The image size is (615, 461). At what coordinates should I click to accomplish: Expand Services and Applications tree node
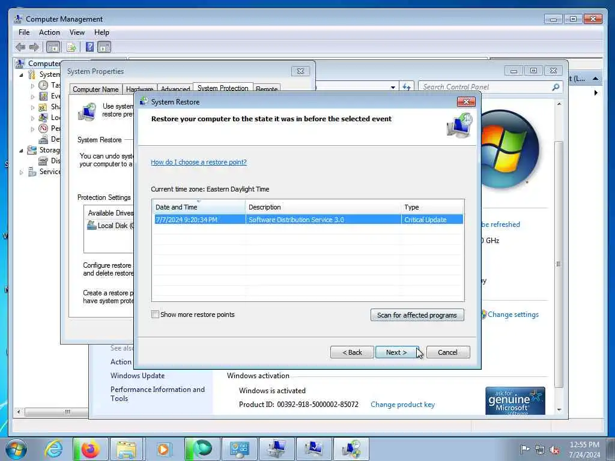coord(21,172)
